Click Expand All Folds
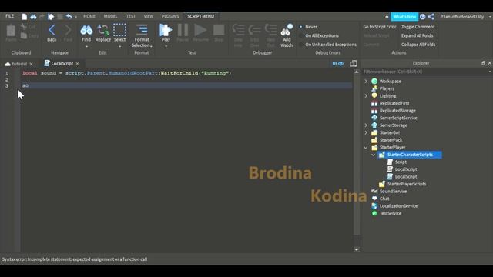 (417, 35)
